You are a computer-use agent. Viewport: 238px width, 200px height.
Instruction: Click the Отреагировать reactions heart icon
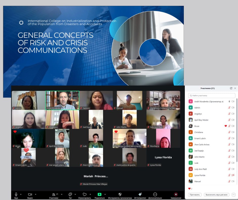tap(85, 194)
